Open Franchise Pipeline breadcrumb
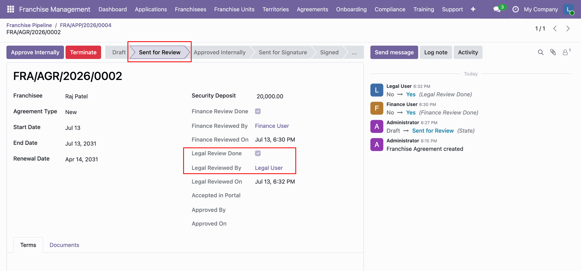Screen dimensions: 581x271 [29, 25]
